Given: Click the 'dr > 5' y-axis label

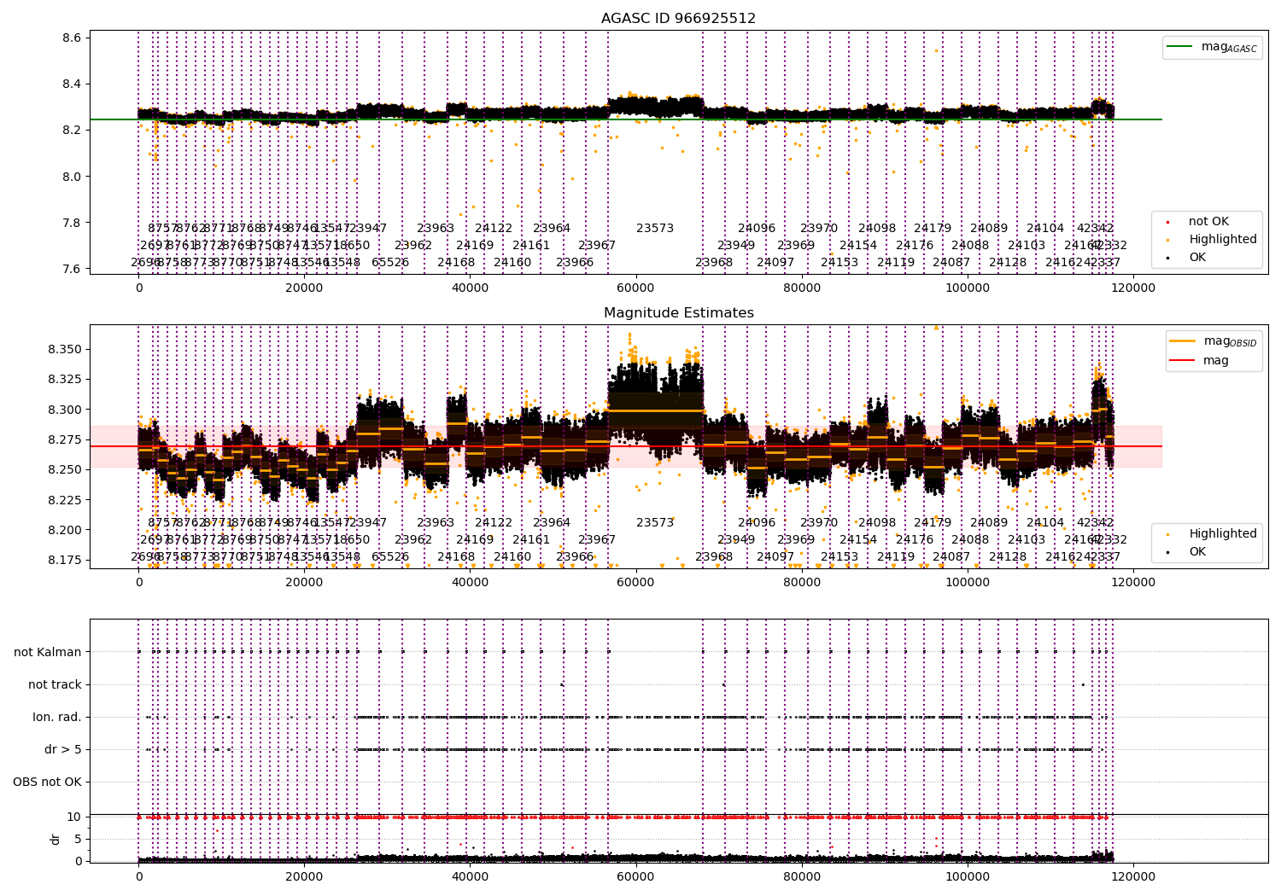Looking at the screenshot, I should (63, 749).
